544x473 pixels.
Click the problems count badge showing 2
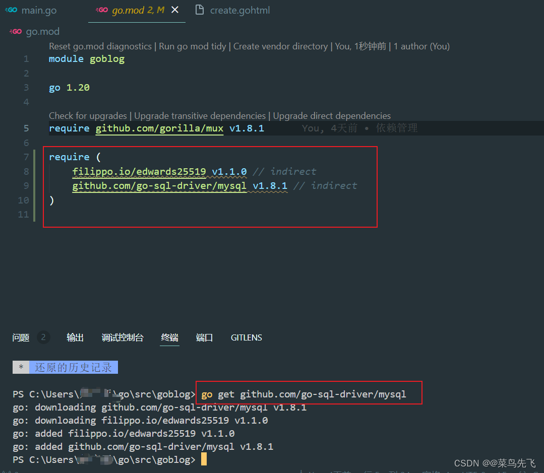[x=42, y=336]
